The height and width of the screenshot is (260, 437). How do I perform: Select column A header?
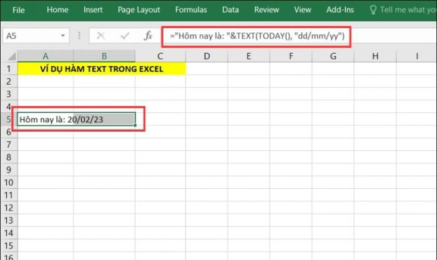tap(46, 56)
